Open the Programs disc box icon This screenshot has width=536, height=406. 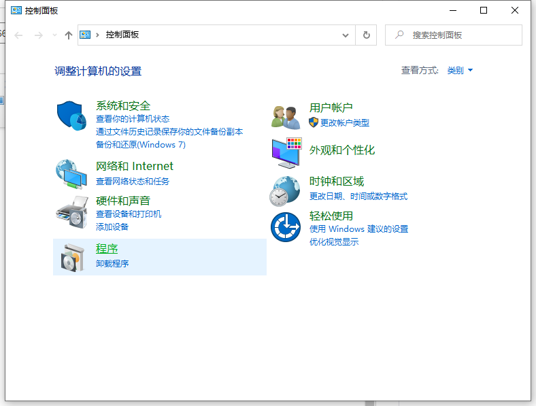(72, 258)
